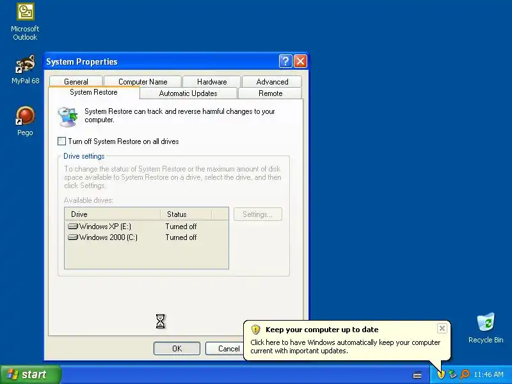Viewport: 512px width, 384px height.
Task: Click the orange magnifier tray icon
Action: 465,374
